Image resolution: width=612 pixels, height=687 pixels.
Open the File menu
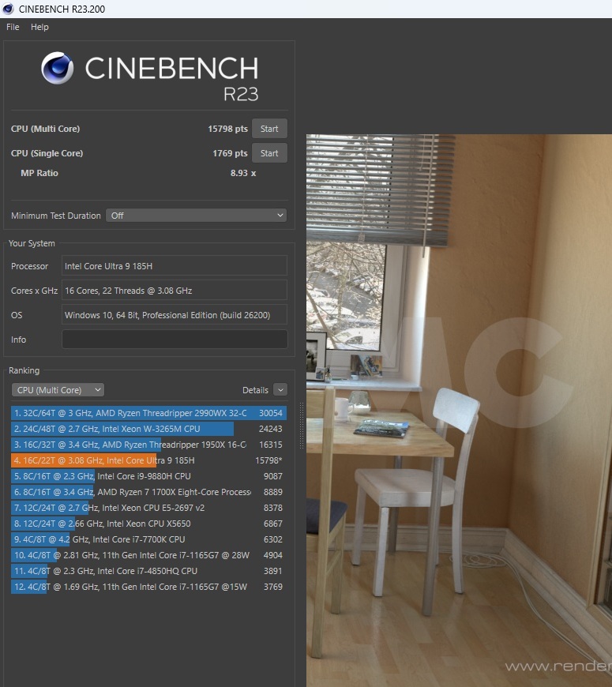click(x=13, y=27)
